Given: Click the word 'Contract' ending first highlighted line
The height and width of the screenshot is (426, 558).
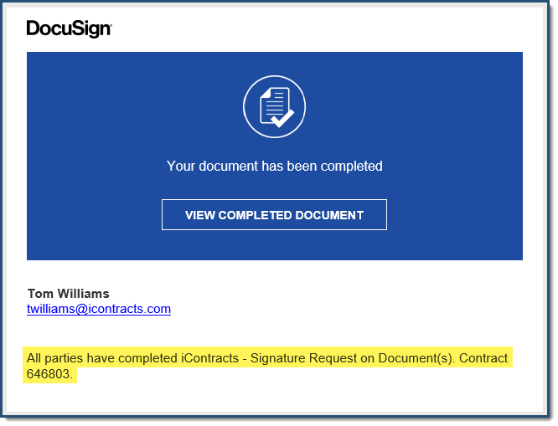Looking at the screenshot, I should tap(483, 358).
